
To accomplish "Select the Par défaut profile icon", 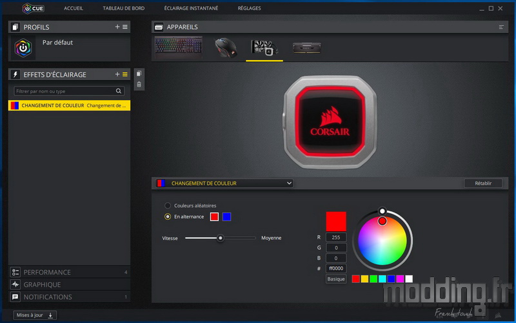I will tap(23, 48).
